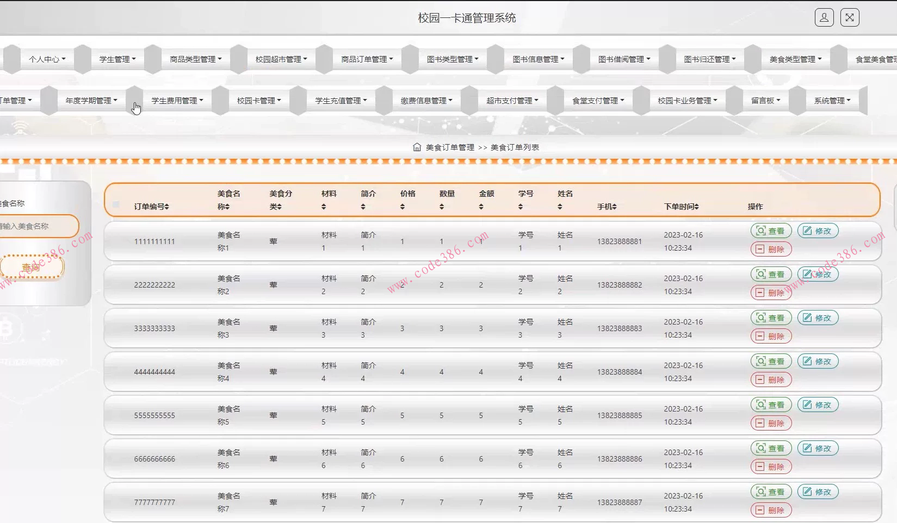The width and height of the screenshot is (897, 523).
Task: Open the 校园卡业务管理 menu
Action: 688,101
